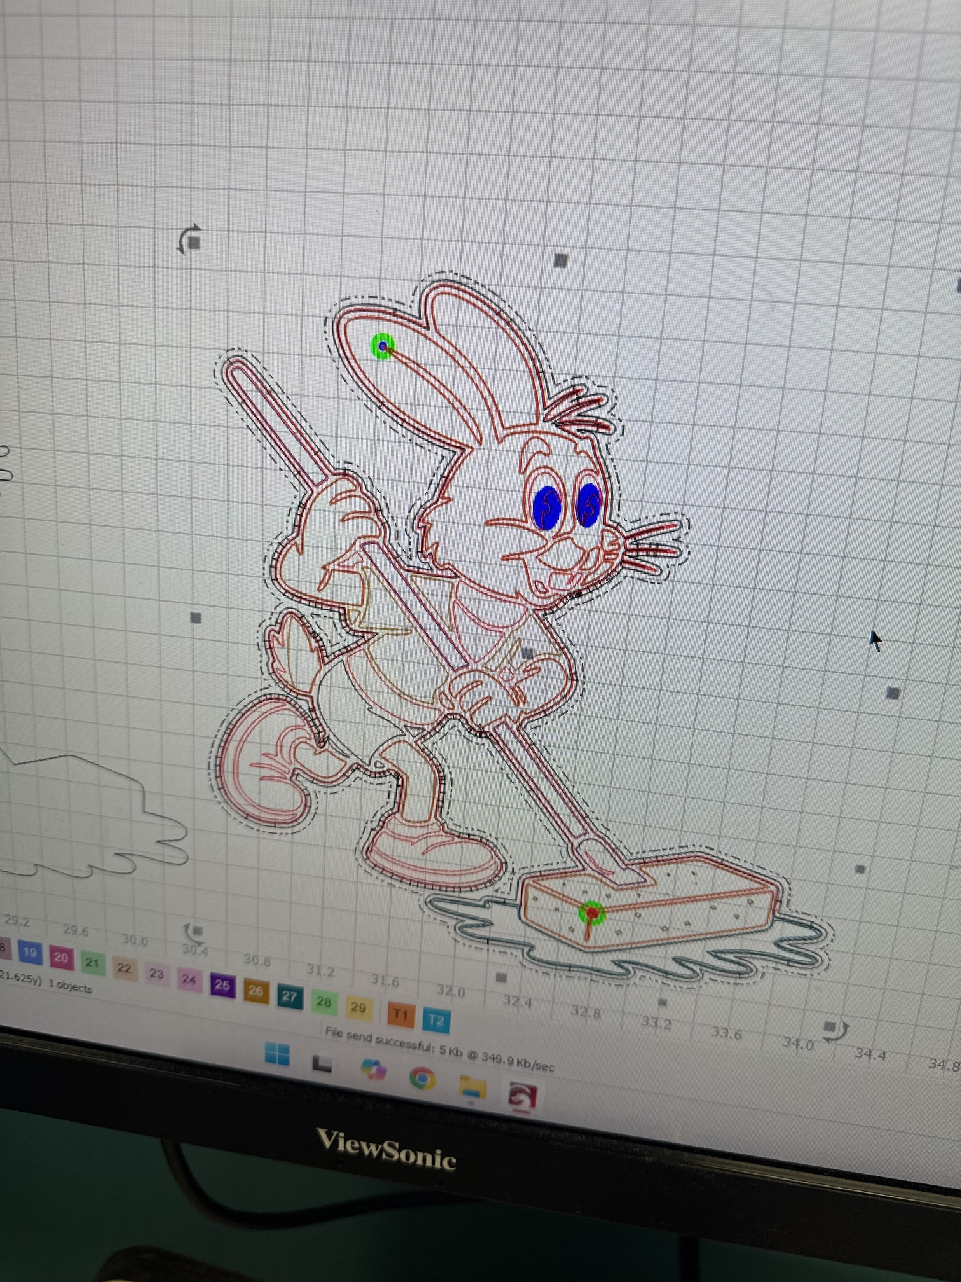Select layer color swatch 20
Image resolution: width=961 pixels, height=1282 pixels.
[x=61, y=957]
